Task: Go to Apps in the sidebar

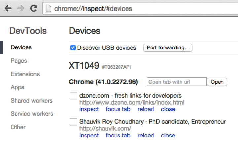Action: [x=17, y=87]
